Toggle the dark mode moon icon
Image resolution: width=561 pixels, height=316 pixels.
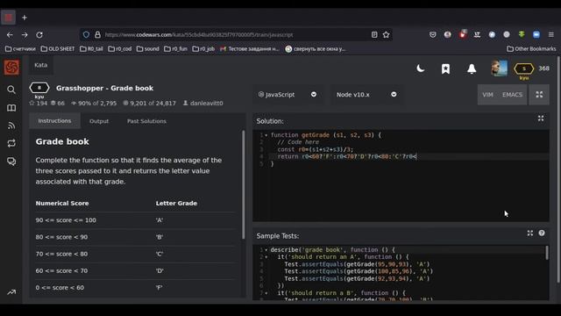421,68
